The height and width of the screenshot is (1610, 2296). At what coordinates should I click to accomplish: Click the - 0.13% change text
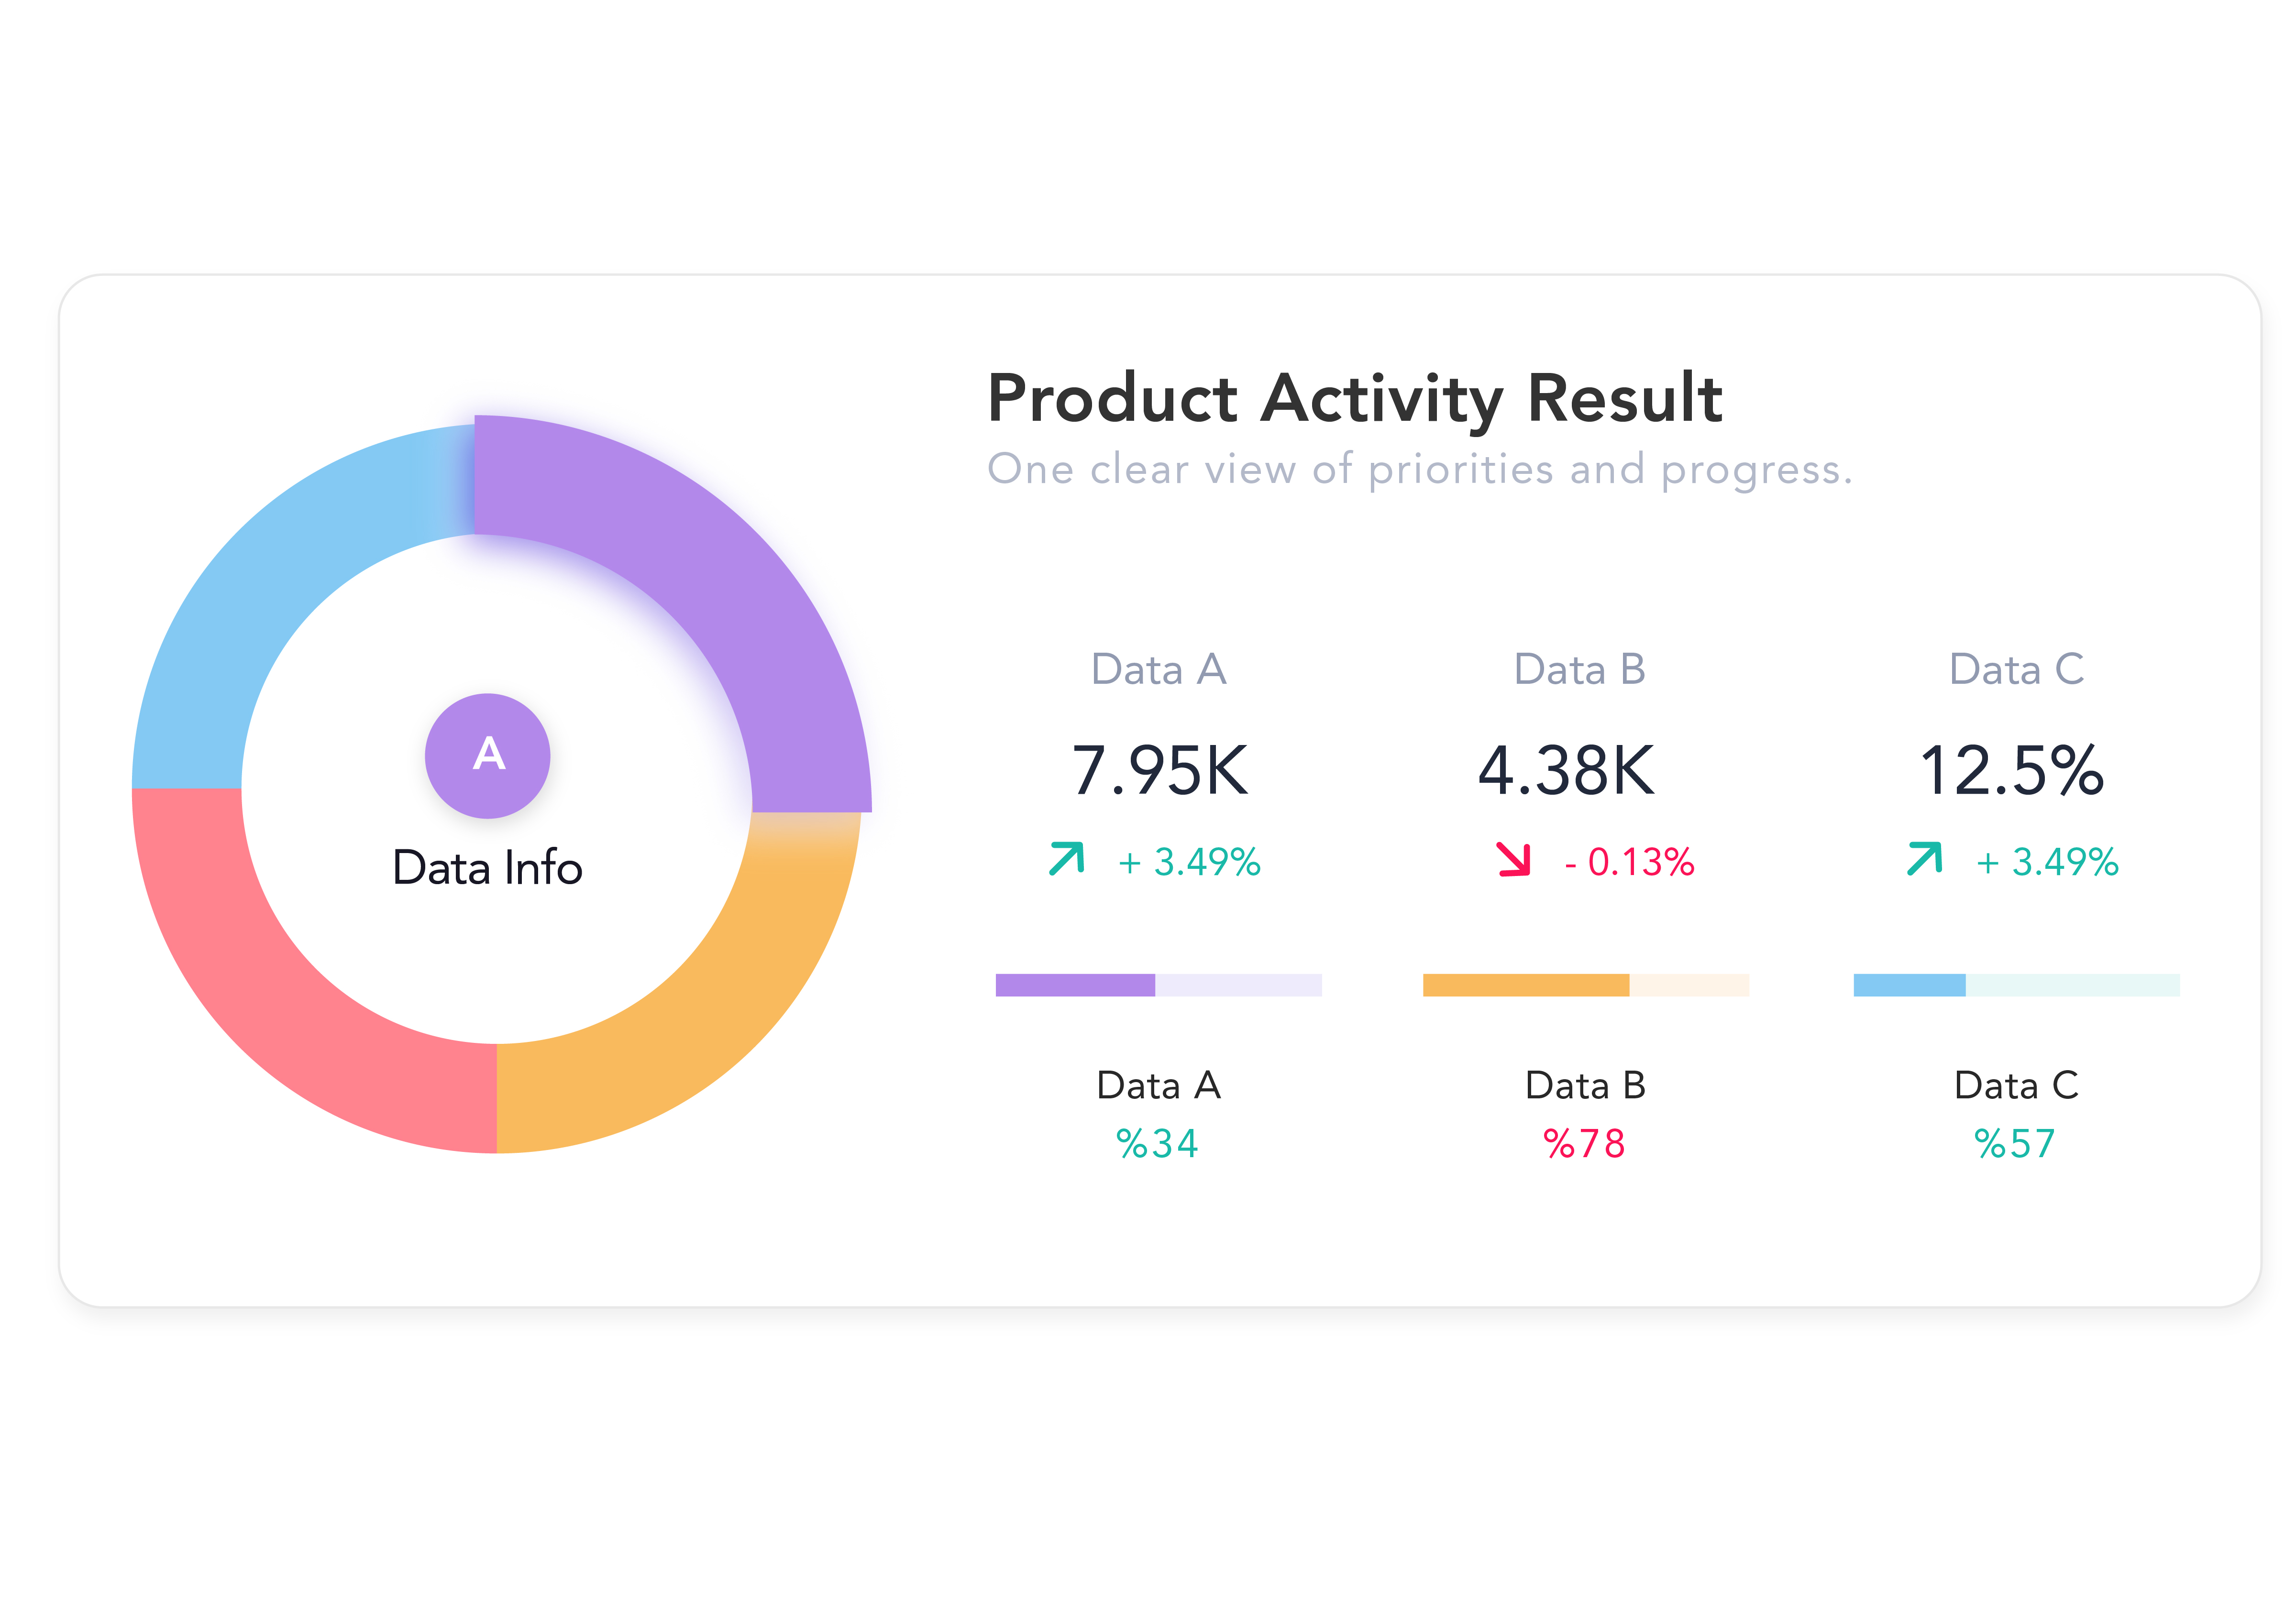[x=1629, y=862]
